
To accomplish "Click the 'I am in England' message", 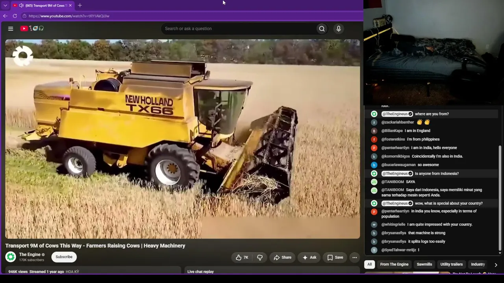I will coord(417,131).
